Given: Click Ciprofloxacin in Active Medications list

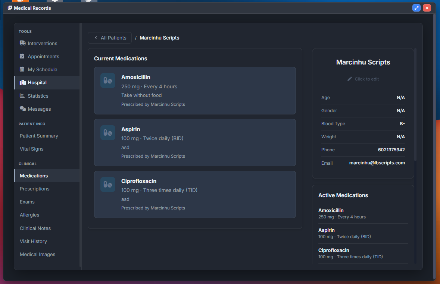Looking at the screenshot, I should 334,250.
